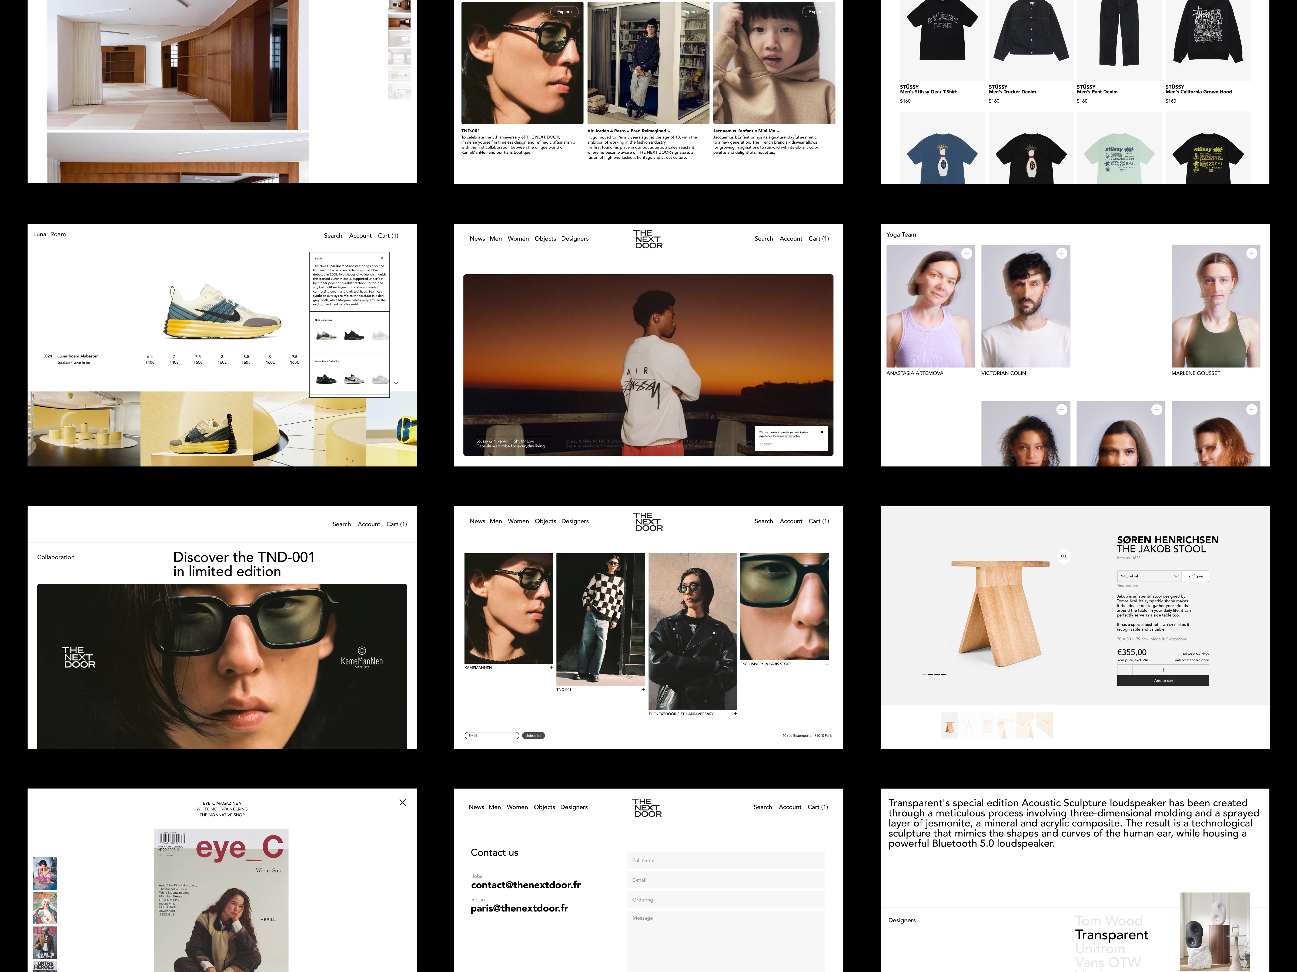1297x972 pixels.
Task: Expand the plus next to KAMEMANNEN
Action: [x=551, y=667]
